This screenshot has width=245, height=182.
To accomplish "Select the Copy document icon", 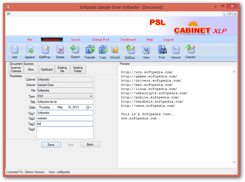I will click(103, 50).
